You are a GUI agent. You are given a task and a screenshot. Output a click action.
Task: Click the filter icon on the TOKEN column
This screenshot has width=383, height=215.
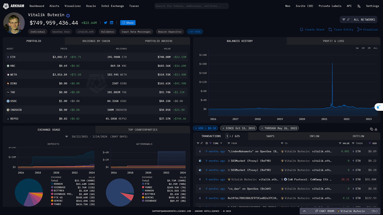[353, 143]
